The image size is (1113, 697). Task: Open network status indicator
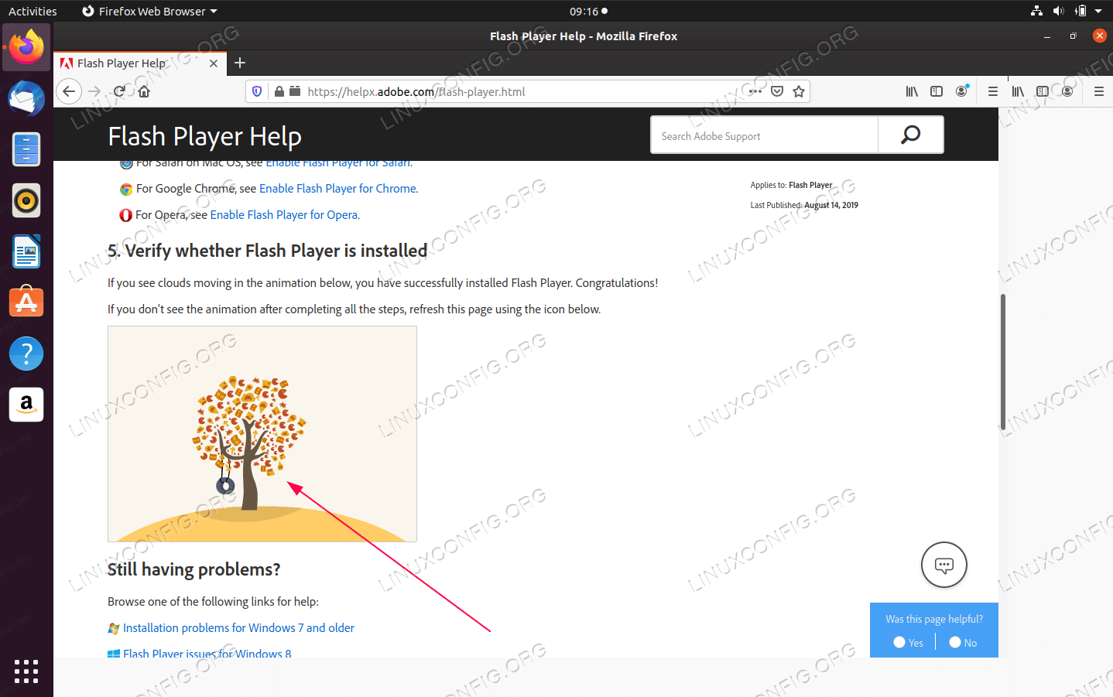tap(1036, 11)
